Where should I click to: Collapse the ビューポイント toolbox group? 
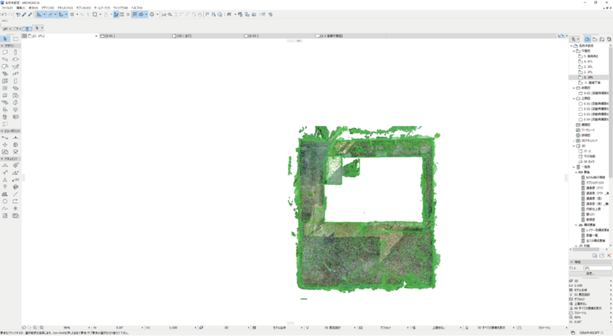pyautogui.click(x=2, y=131)
